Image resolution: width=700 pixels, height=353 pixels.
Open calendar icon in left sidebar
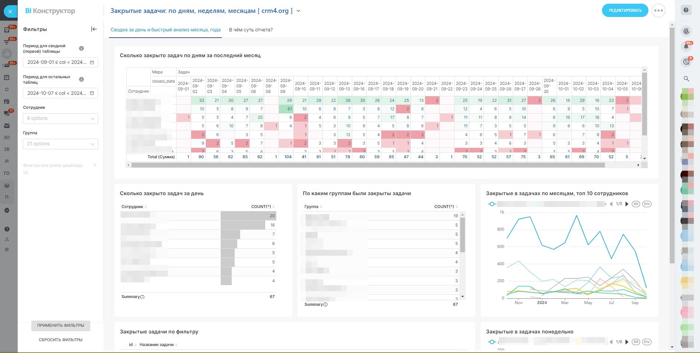click(7, 77)
